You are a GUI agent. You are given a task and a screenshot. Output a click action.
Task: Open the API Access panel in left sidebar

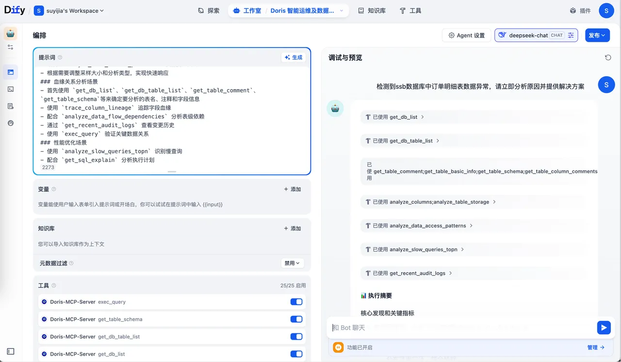(11, 89)
